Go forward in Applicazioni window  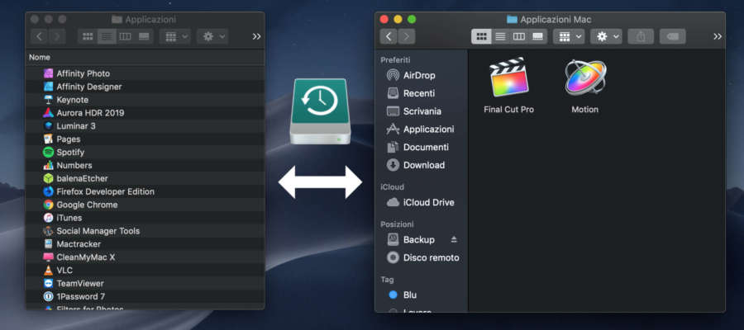pyautogui.click(x=57, y=36)
